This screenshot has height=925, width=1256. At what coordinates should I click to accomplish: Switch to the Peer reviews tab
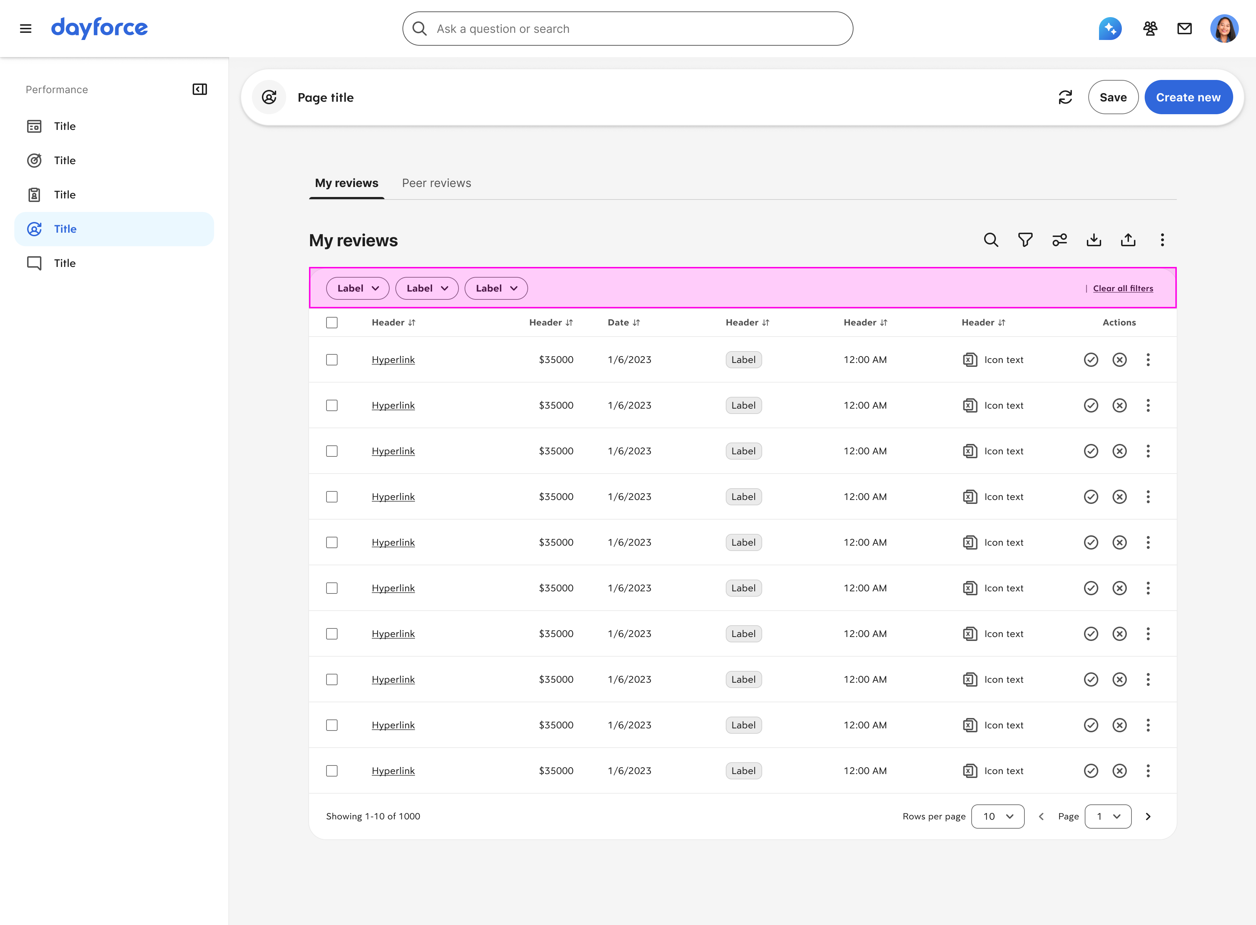pos(437,183)
